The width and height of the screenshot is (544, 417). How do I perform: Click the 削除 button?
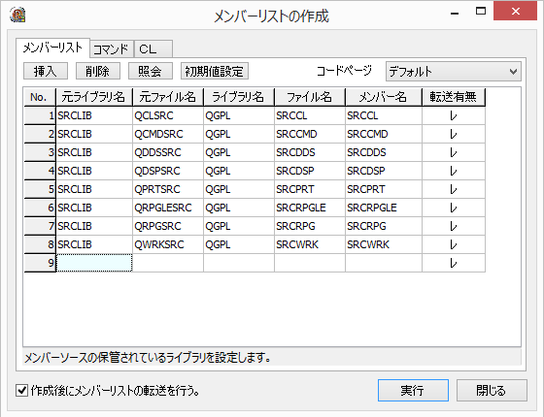pyautogui.click(x=98, y=72)
